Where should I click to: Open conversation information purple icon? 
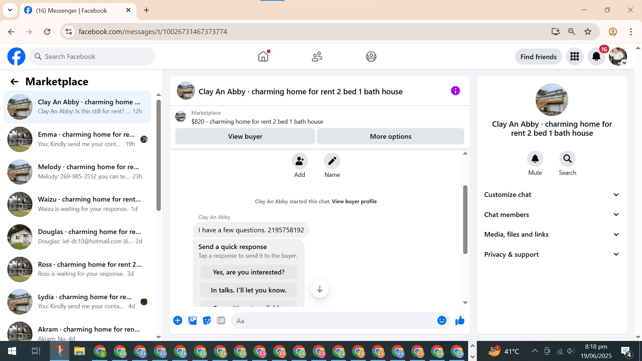tap(455, 91)
